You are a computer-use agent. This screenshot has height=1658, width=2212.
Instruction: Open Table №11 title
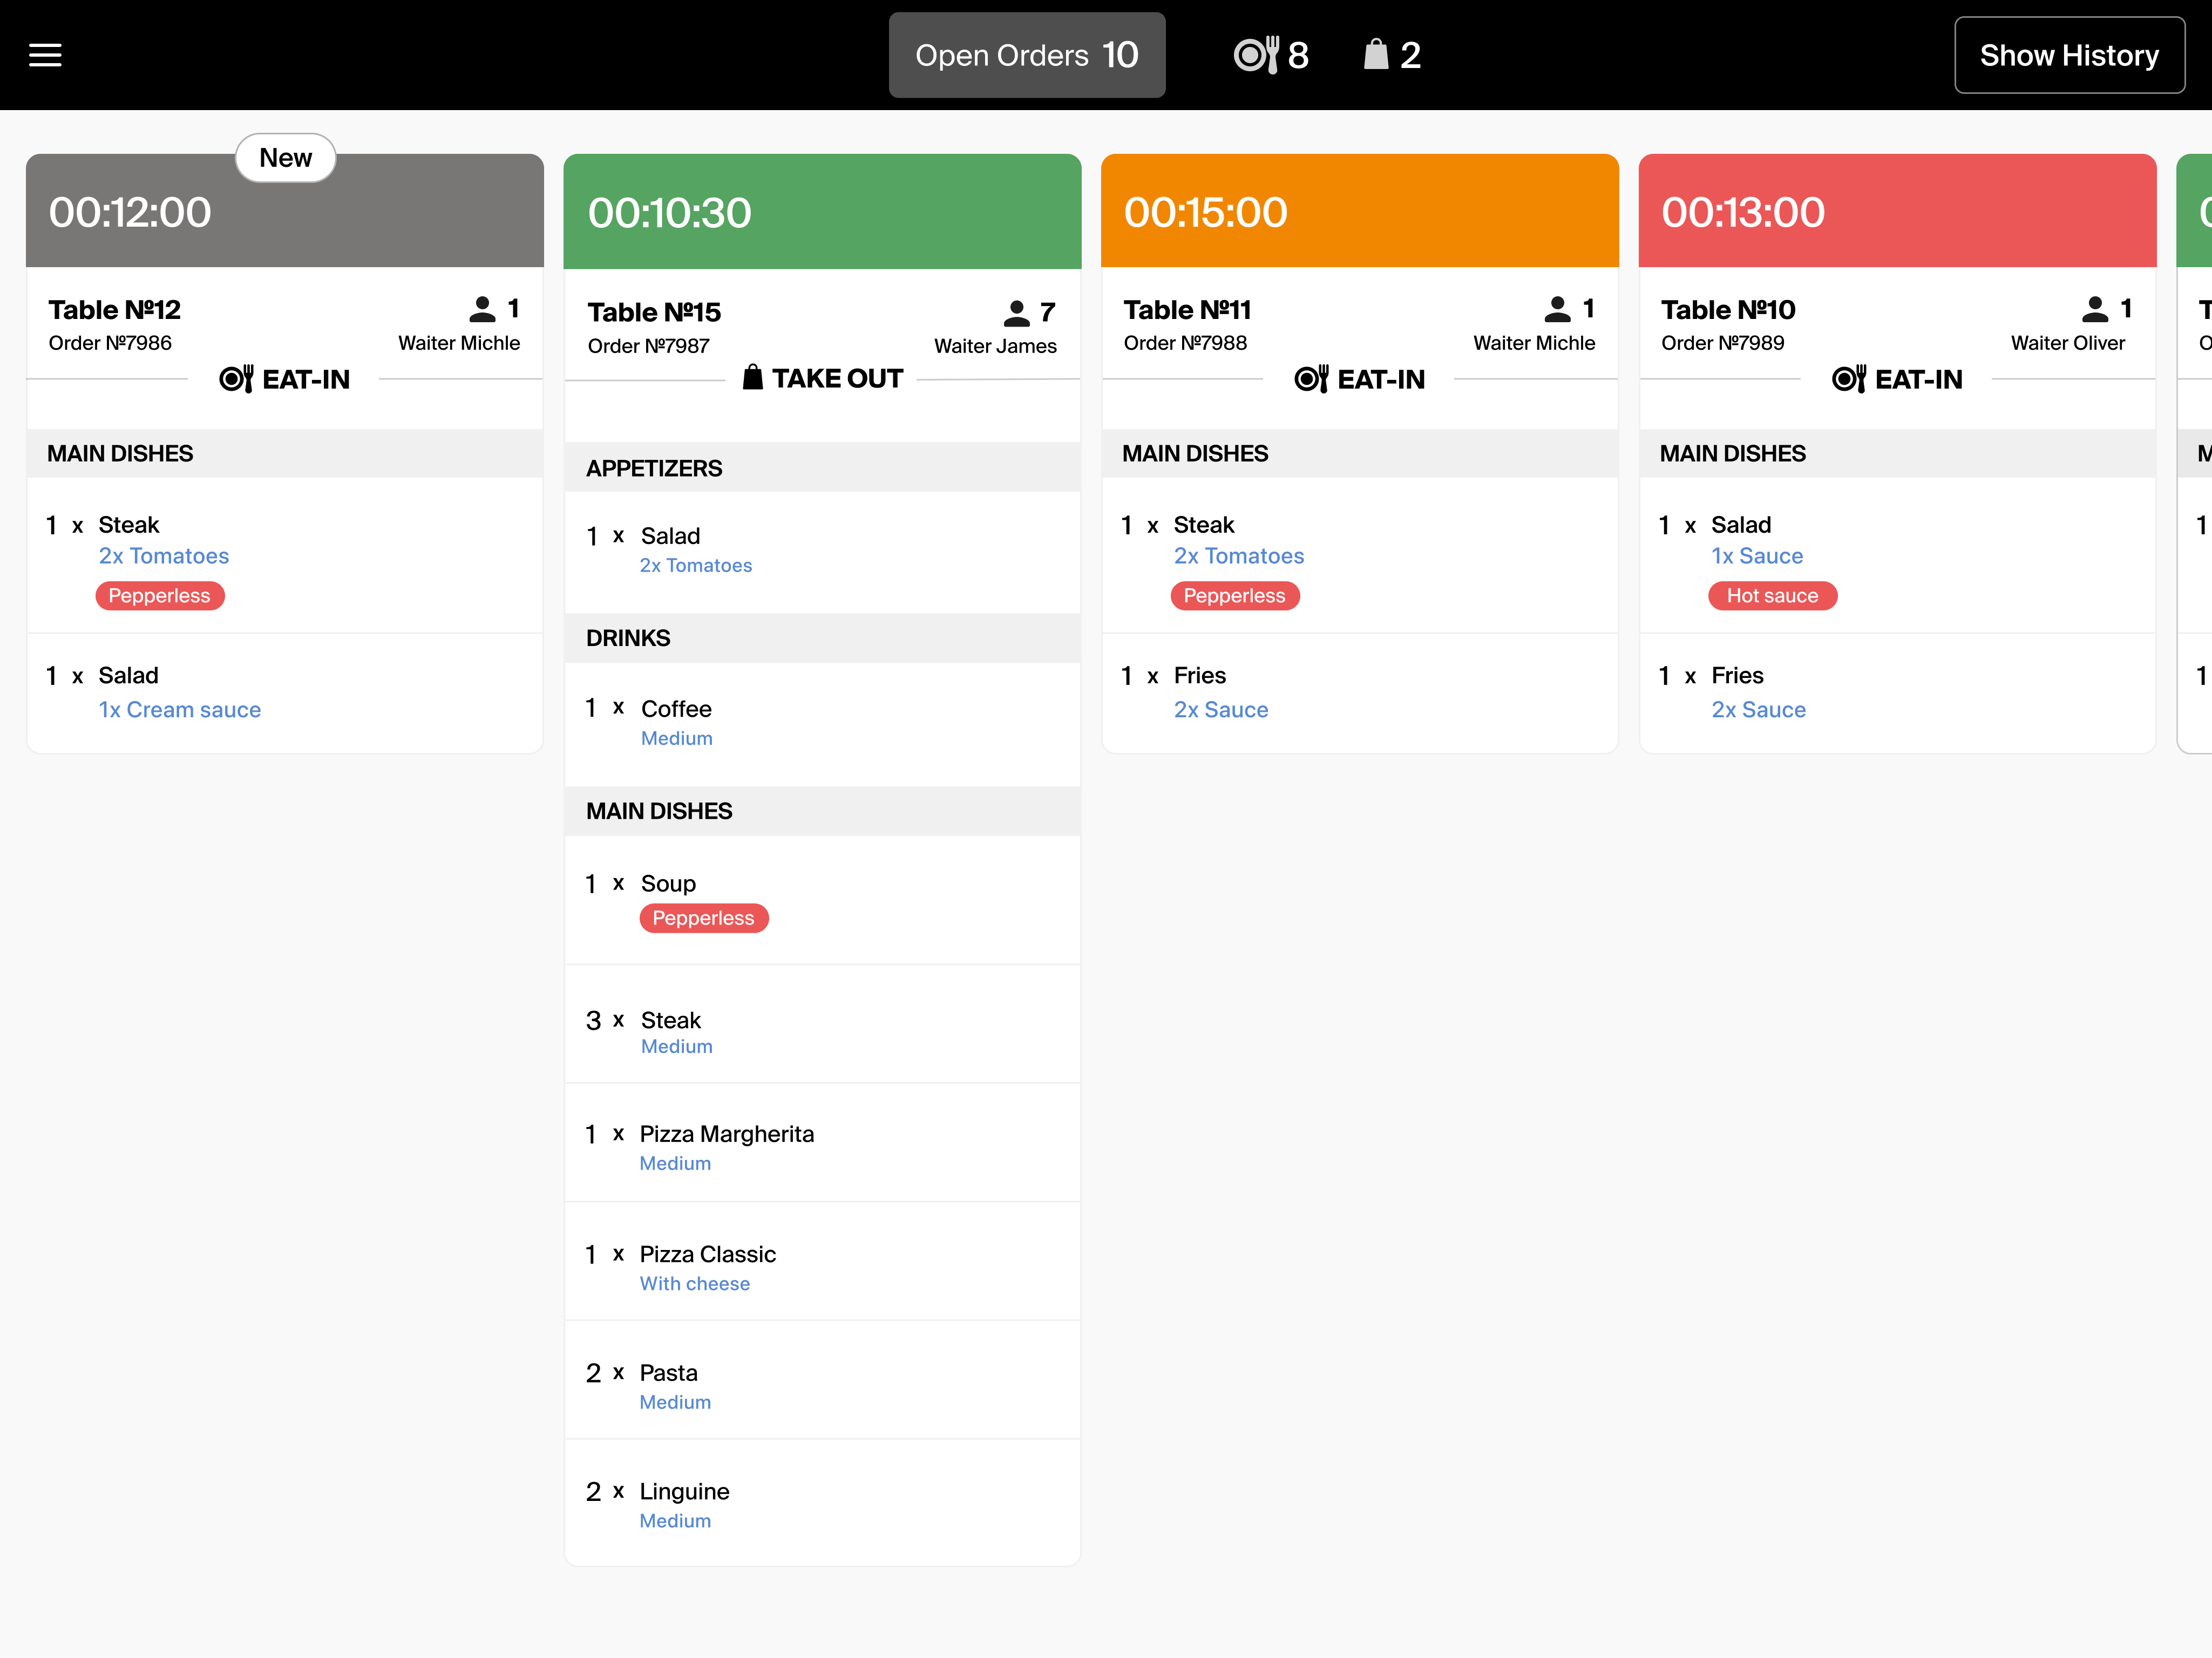click(1187, 310)
